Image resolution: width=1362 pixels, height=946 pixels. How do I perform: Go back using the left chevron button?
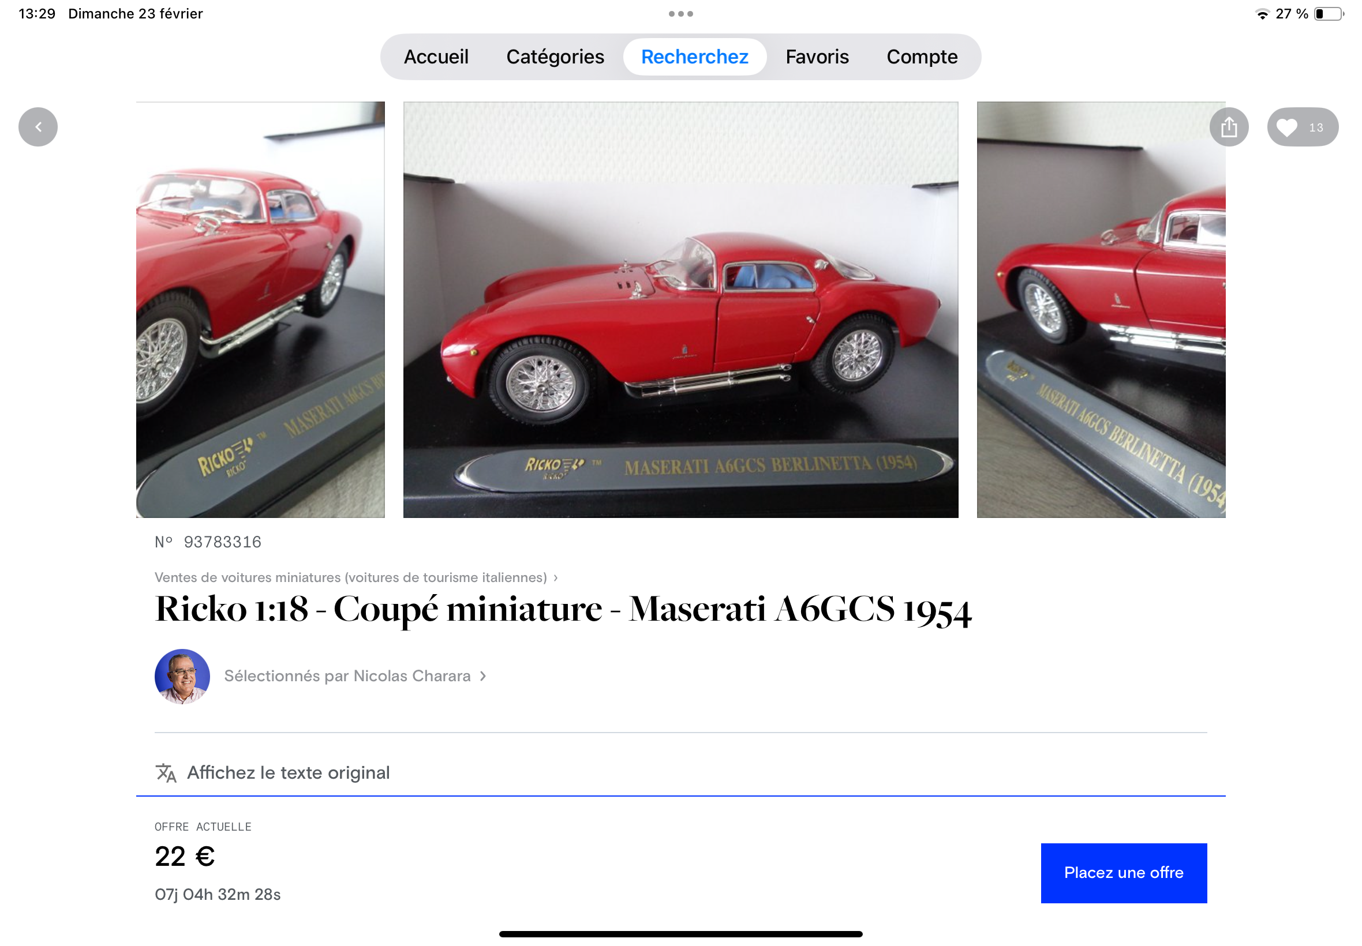click(38, 127)
